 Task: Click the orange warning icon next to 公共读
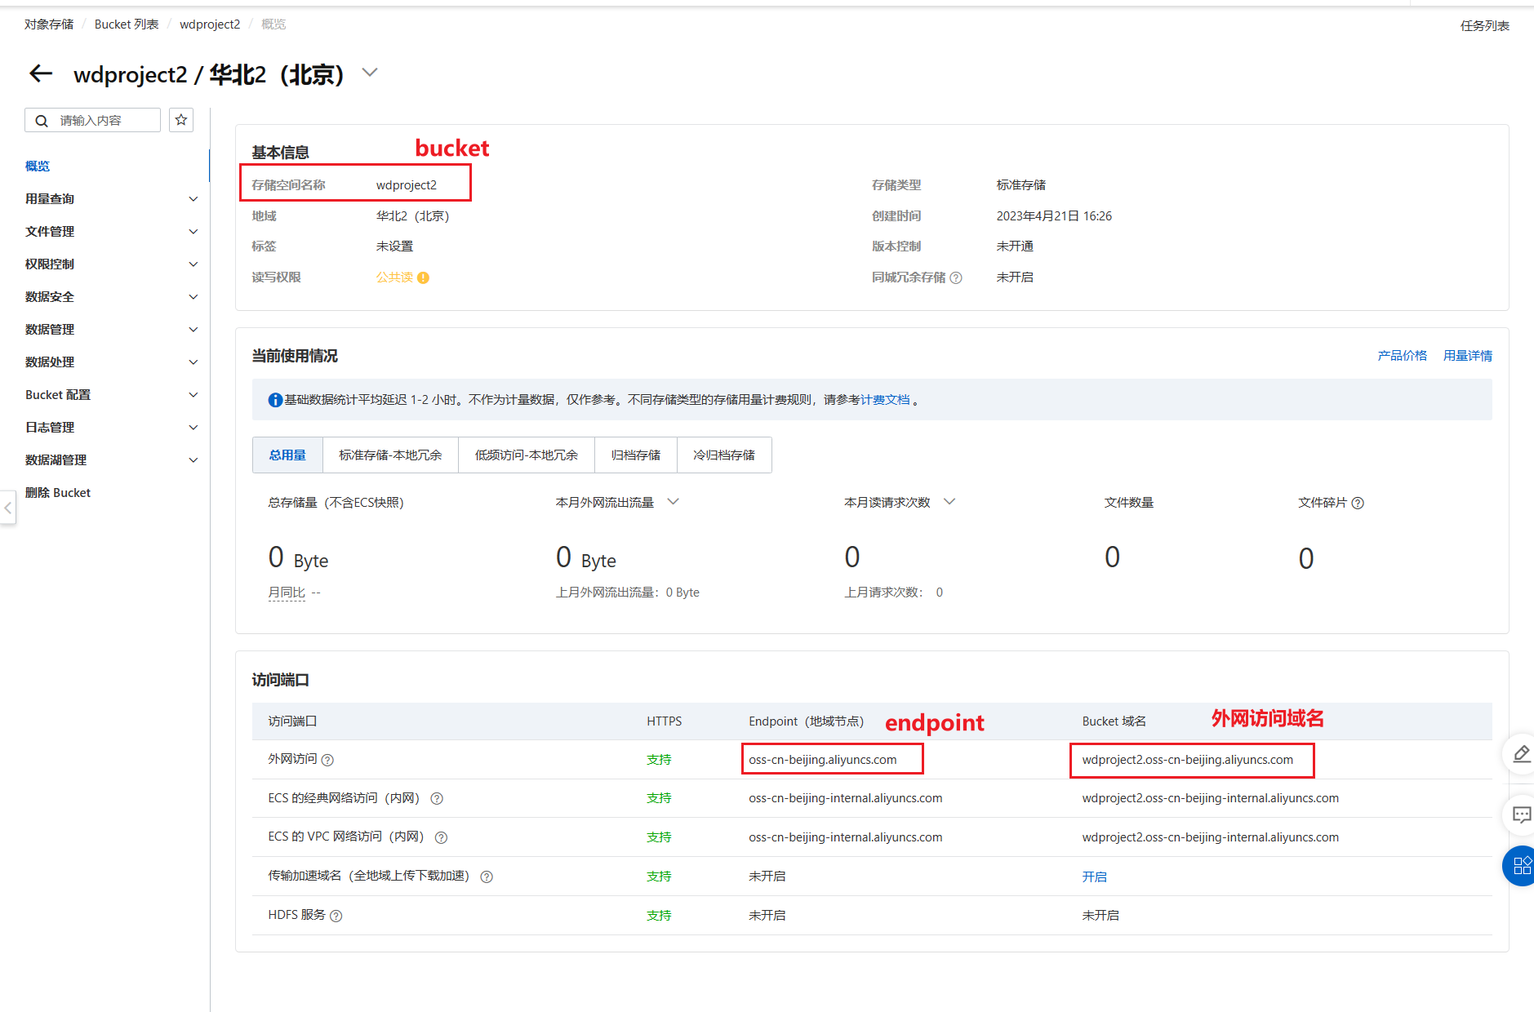tap(423, 277)
